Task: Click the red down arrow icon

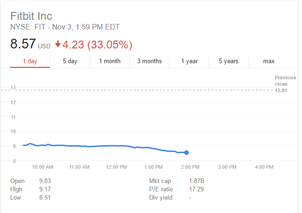Action: (58, 44)
